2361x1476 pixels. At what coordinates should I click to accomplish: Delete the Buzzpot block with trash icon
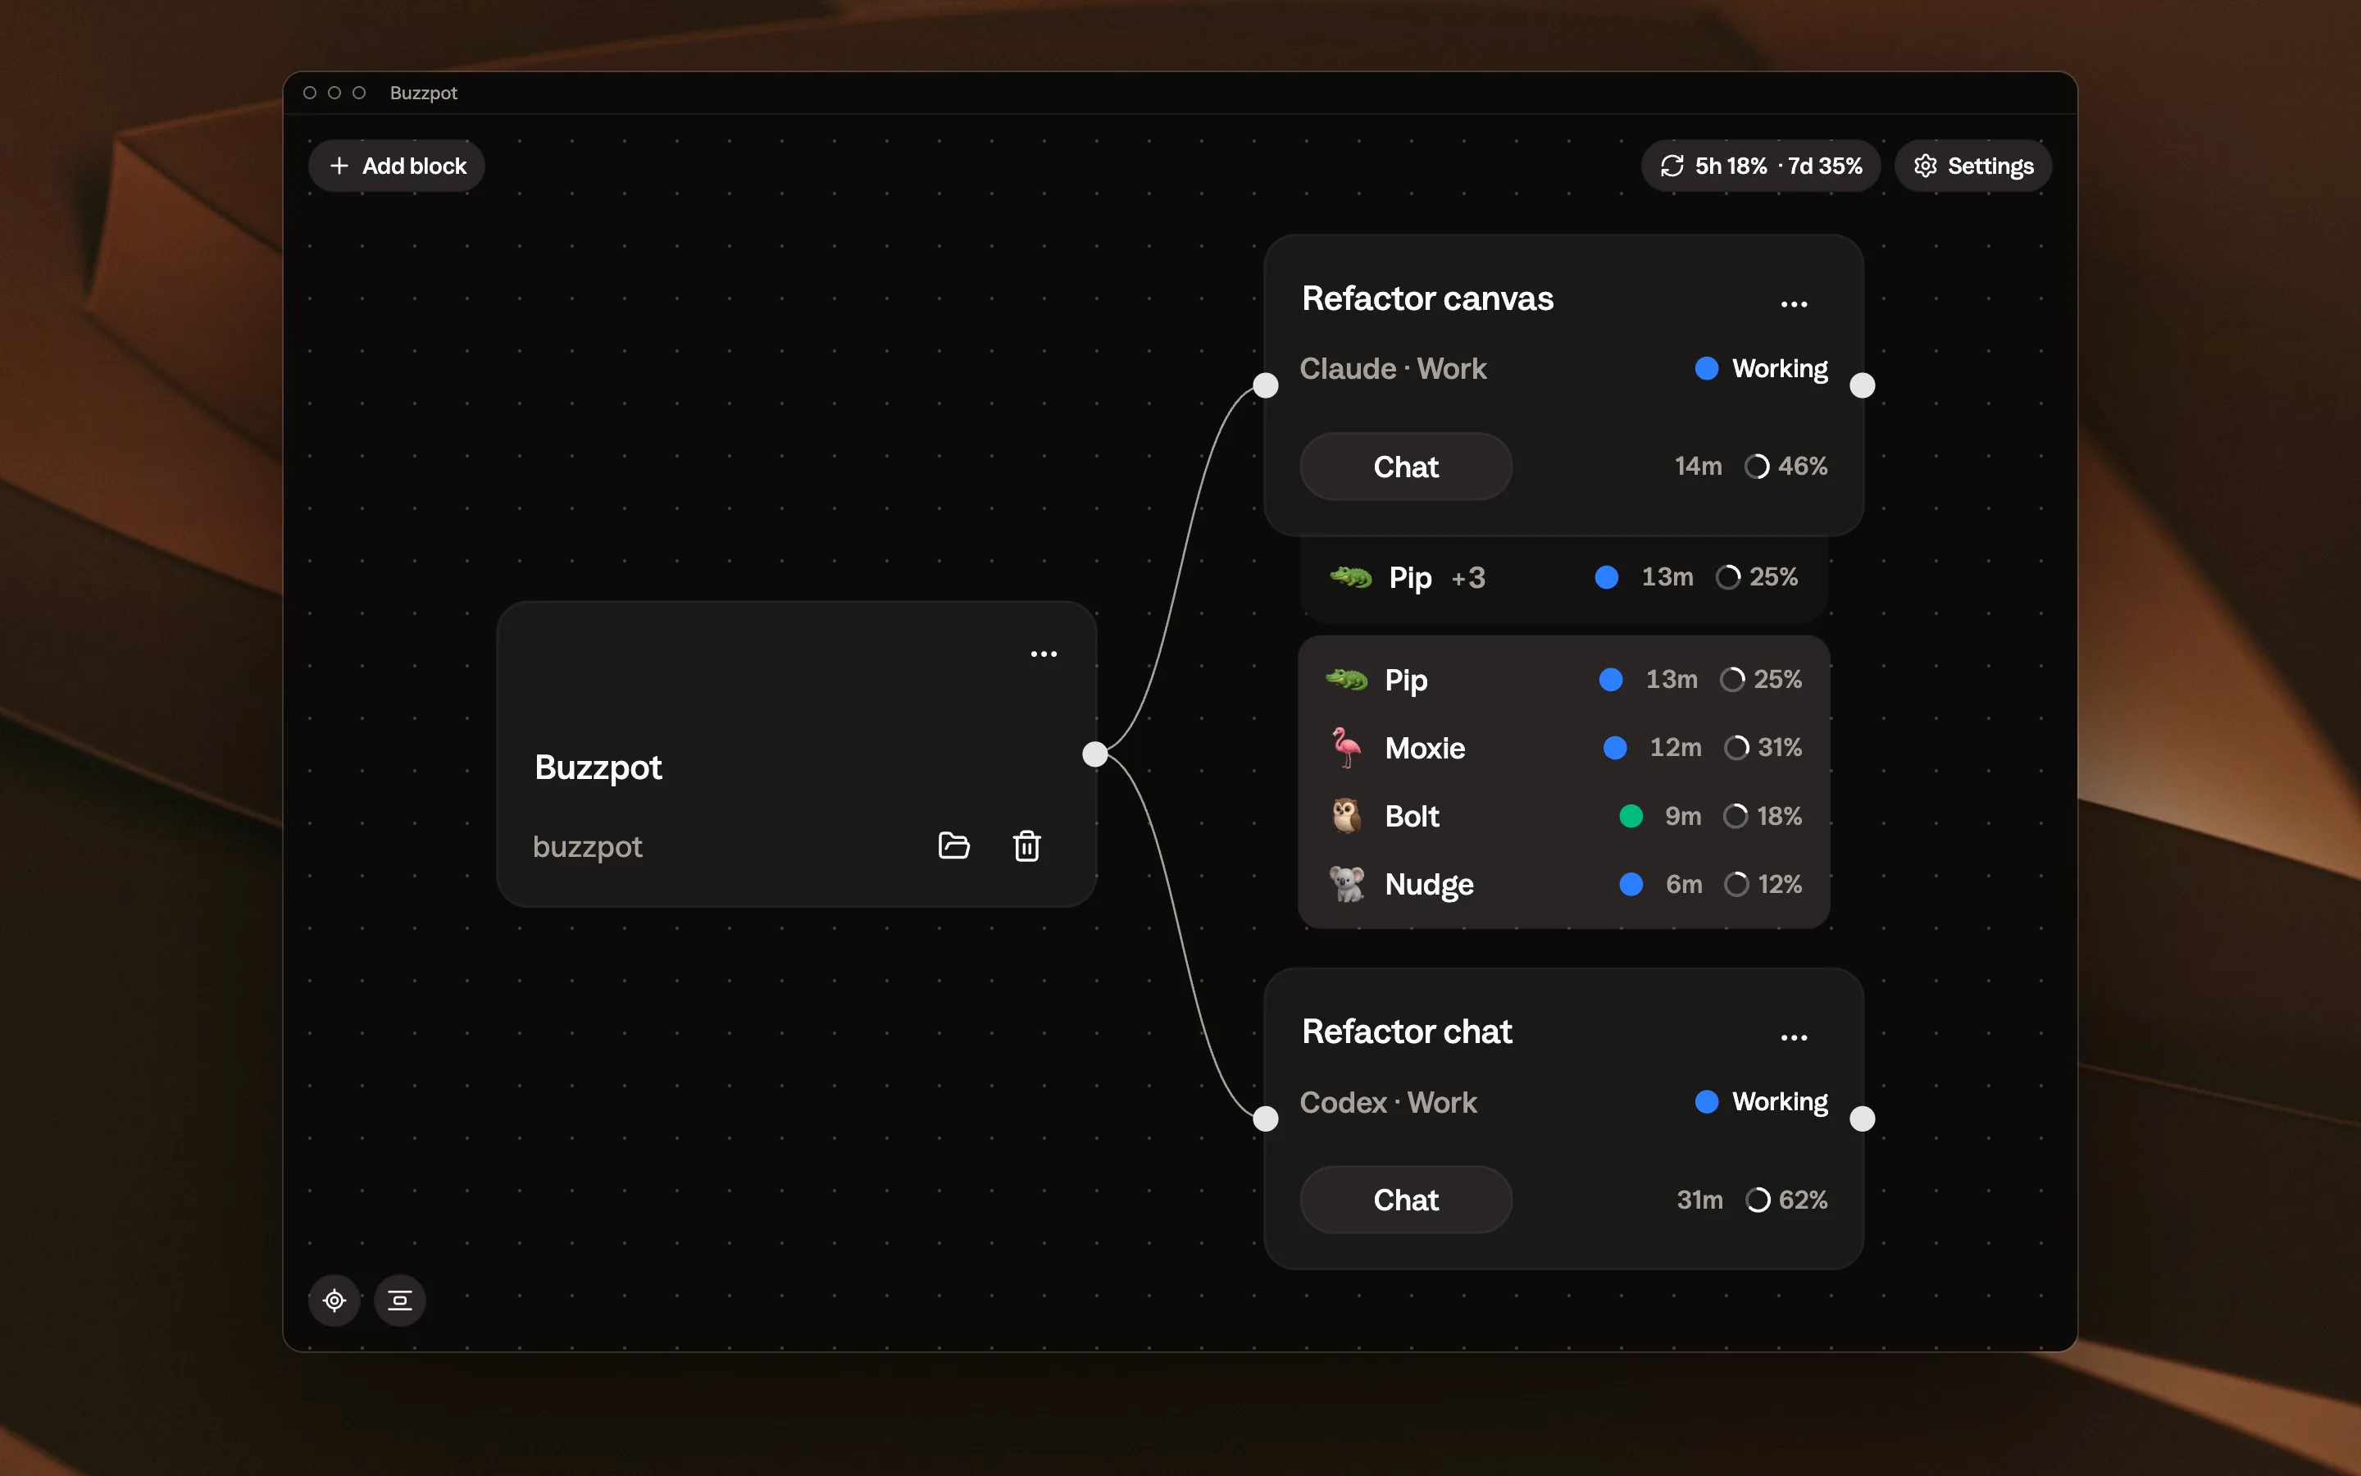[x=1026, y=845]
